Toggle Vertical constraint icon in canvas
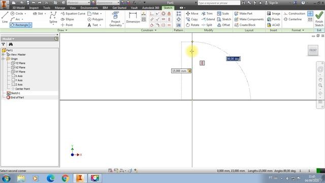 click(x=202, y=63)
